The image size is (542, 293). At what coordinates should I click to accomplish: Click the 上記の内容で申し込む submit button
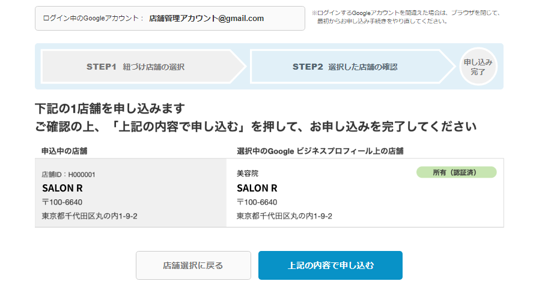click(x=330, y=265)
